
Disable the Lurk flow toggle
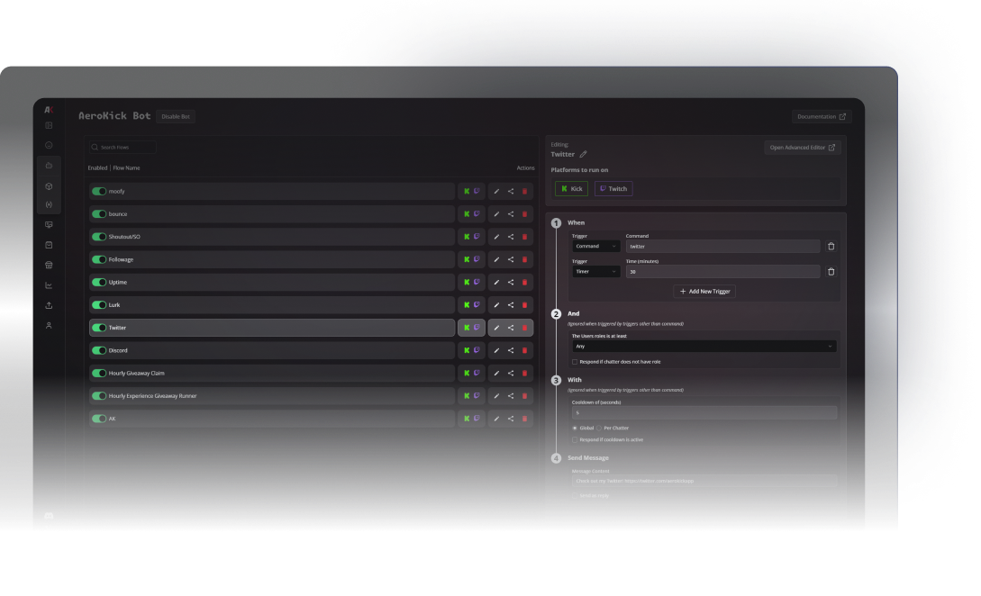[97, 304]
